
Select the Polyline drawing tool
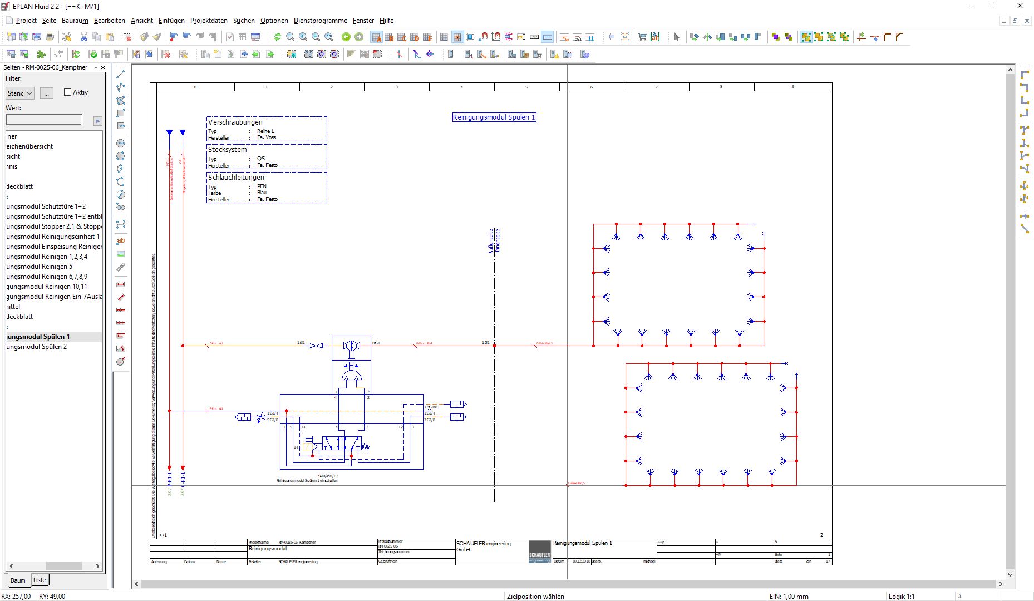tap(121, 87)
